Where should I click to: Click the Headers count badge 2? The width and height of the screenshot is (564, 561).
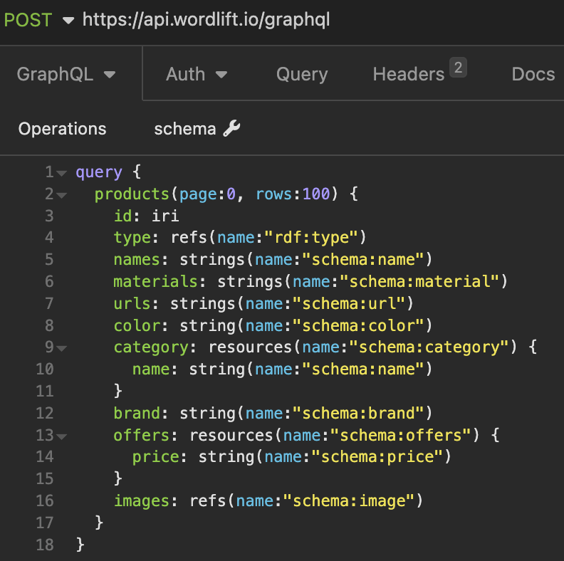point(458,67)
